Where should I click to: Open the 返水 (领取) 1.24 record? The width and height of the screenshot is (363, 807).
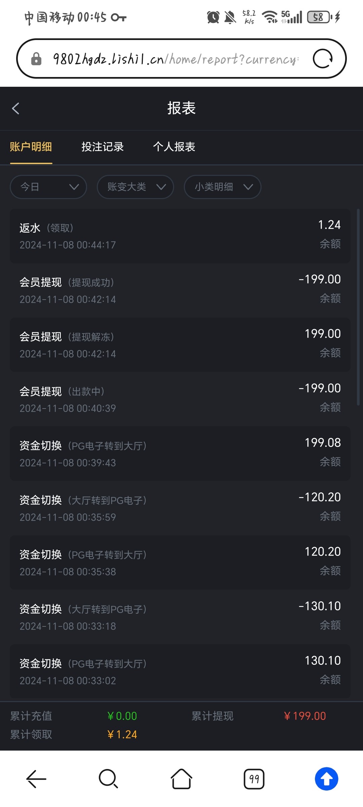point(180,236)
